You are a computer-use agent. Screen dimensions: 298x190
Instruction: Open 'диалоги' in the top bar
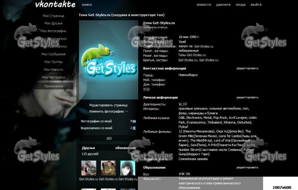(x=223, y=5)
